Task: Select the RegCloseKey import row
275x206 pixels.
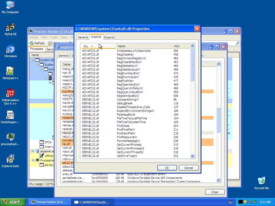Action: click(135, 54)
